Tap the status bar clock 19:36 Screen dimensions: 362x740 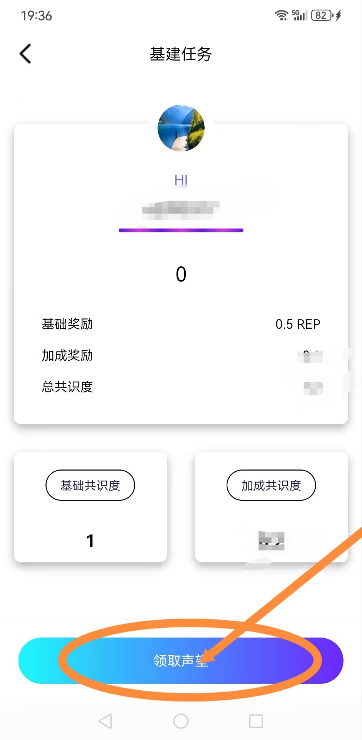[37, 16]
